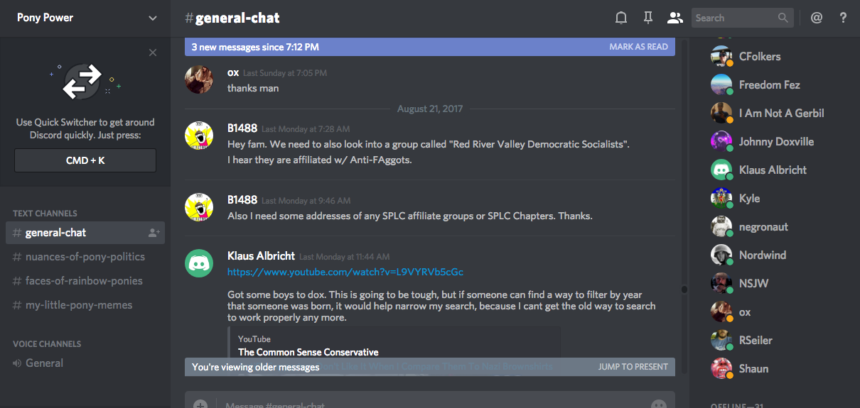Open notification settings bell icon
Screen dimensions: 860x408
coord(621,18)
